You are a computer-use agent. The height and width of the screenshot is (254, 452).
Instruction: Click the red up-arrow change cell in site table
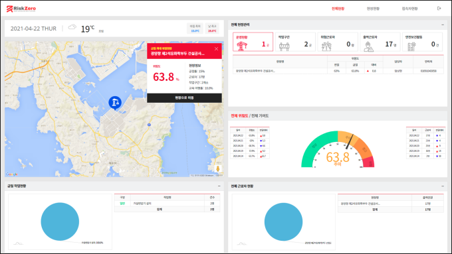coord(374,71)
